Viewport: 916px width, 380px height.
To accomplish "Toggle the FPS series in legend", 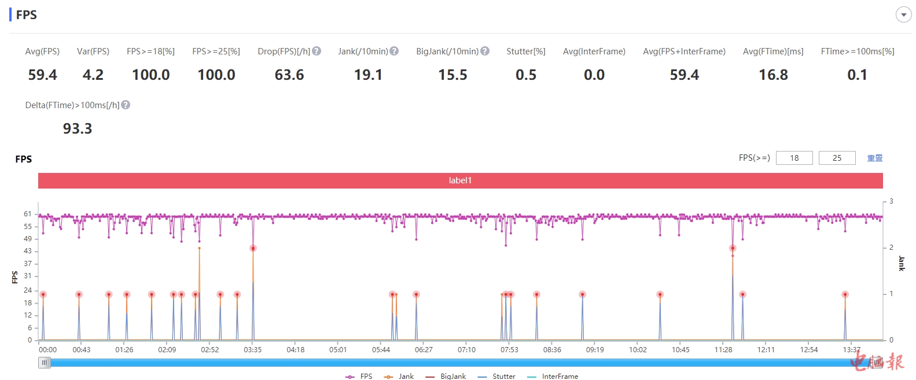I will coord(359,377).
